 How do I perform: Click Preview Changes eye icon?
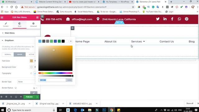21,97
